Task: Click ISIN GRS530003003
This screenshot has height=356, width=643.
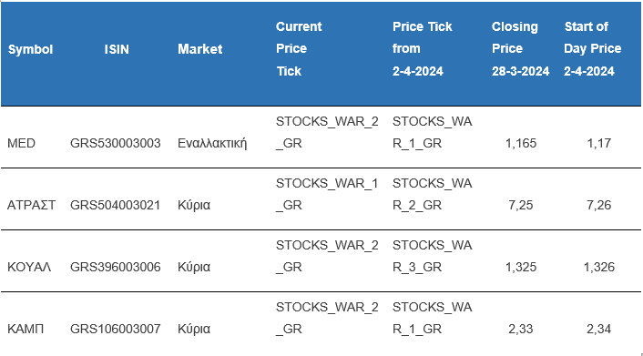Action: tap(116, 143)
